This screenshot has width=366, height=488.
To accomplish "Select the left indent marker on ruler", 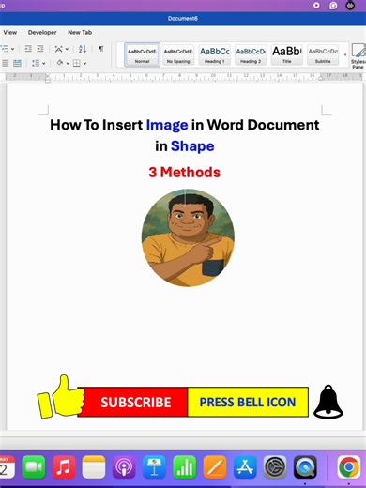I will pyautogui.click(x=48, y=80).
